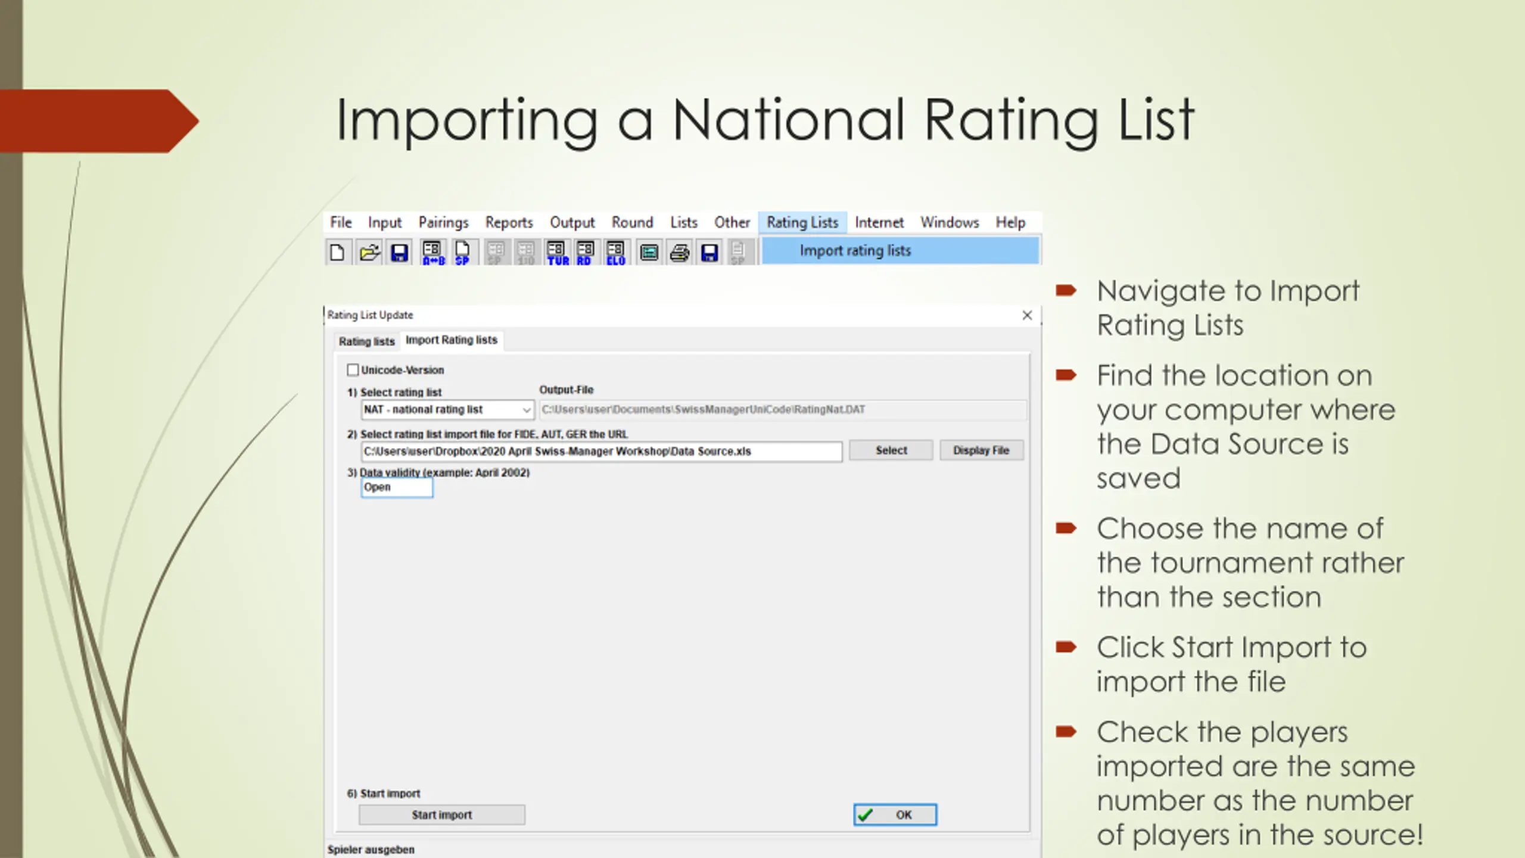Choose Import rating lists menu entry
This screenshot has width=1525, height=858.
pos(855,251)
